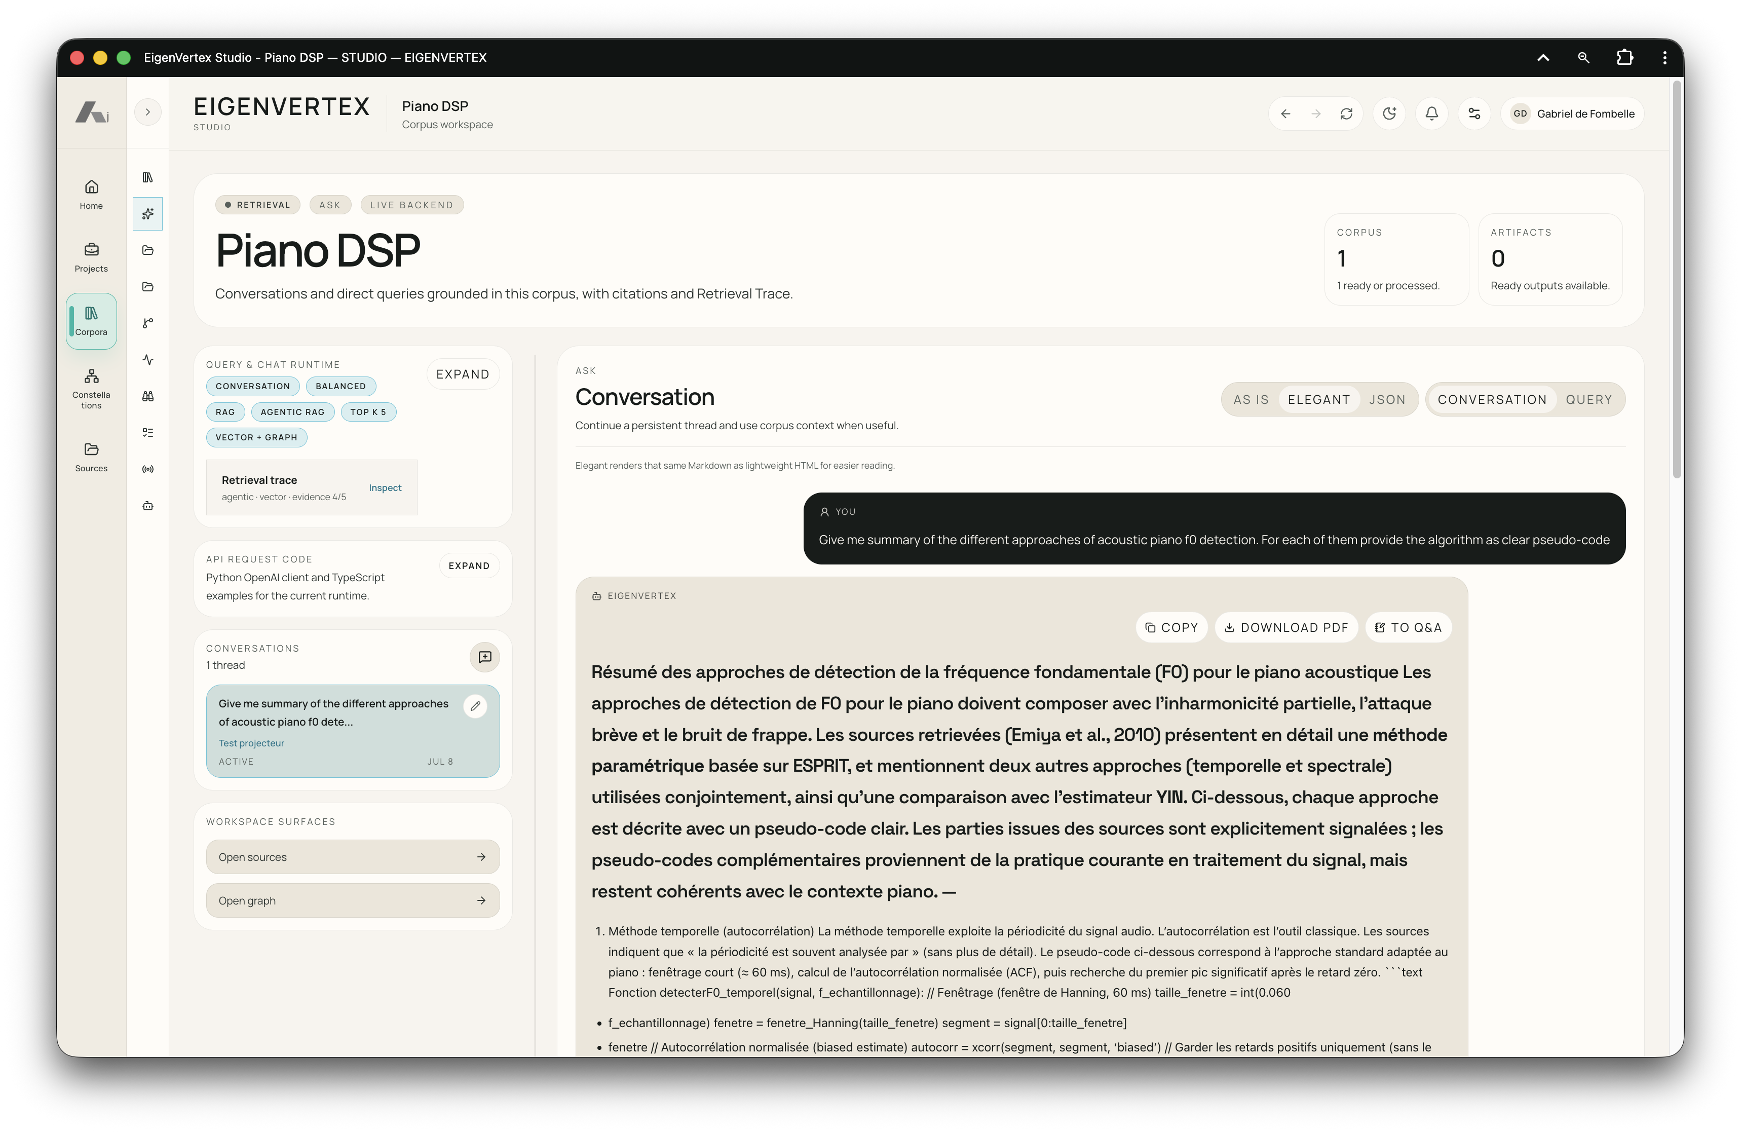The width and height of the screenshot is (1741, 1132).
Task: Go to Home in the sidebar
Action: coord(91,195)
